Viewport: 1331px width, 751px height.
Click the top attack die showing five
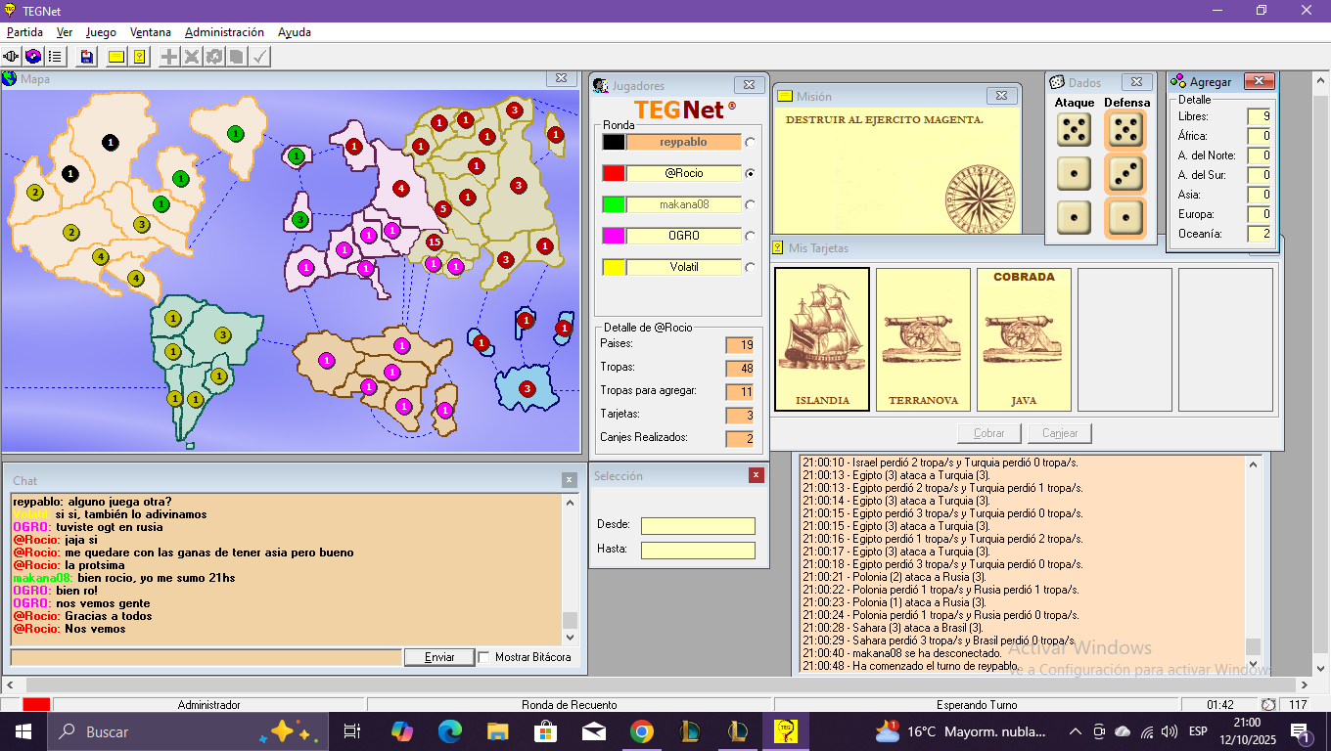coord(1074,129)
